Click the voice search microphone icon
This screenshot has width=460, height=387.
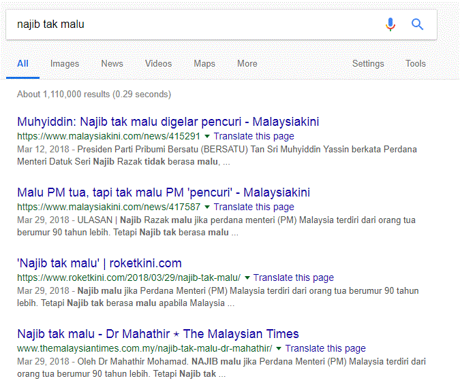[390, 24]
